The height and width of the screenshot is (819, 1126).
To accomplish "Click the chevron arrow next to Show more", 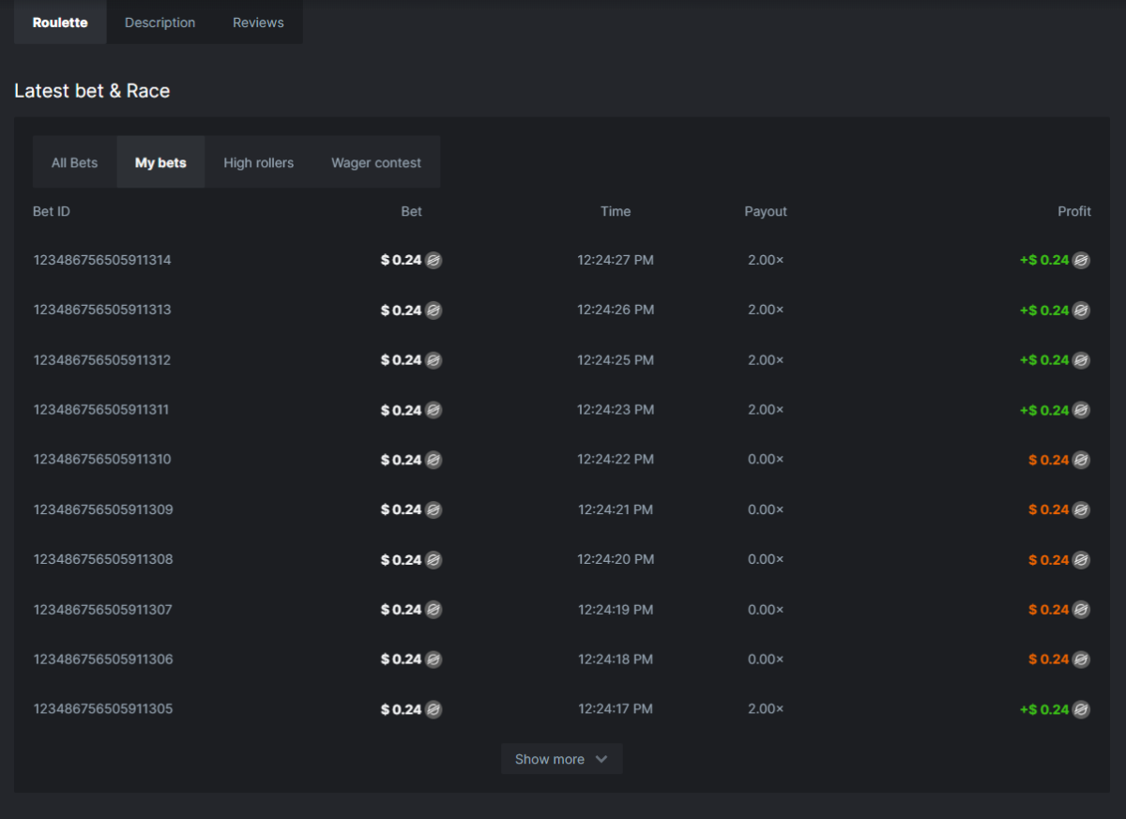I will (601, 759).
